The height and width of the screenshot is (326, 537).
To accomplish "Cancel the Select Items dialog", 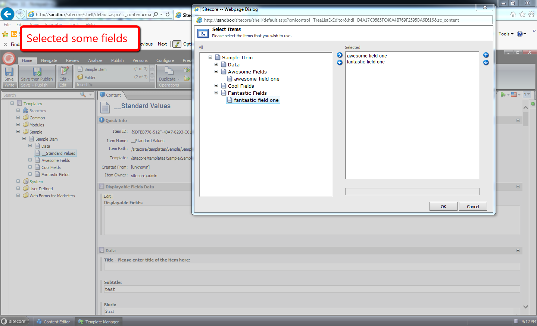I will click(472, 207).
